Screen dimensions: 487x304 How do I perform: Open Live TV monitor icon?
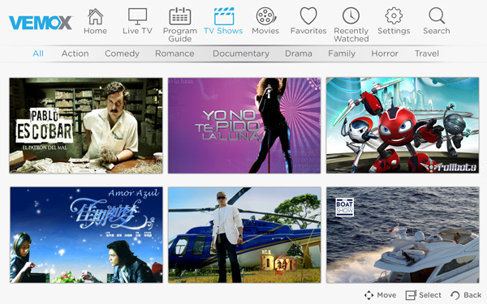point(137,16)
